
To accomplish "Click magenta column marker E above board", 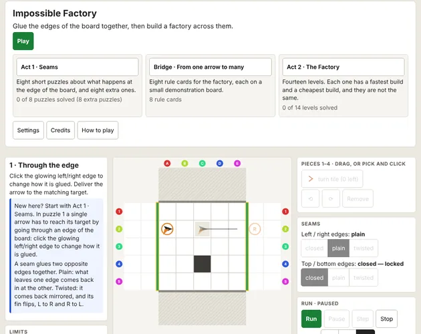I will [x=237, y=163].
